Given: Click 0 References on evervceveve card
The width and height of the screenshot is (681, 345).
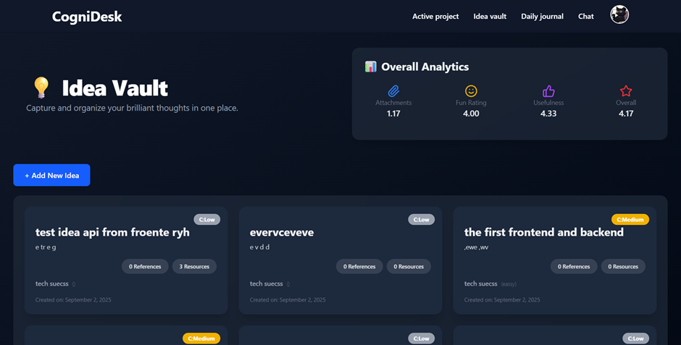Looking at the screenshot, I should click(359, 266).
